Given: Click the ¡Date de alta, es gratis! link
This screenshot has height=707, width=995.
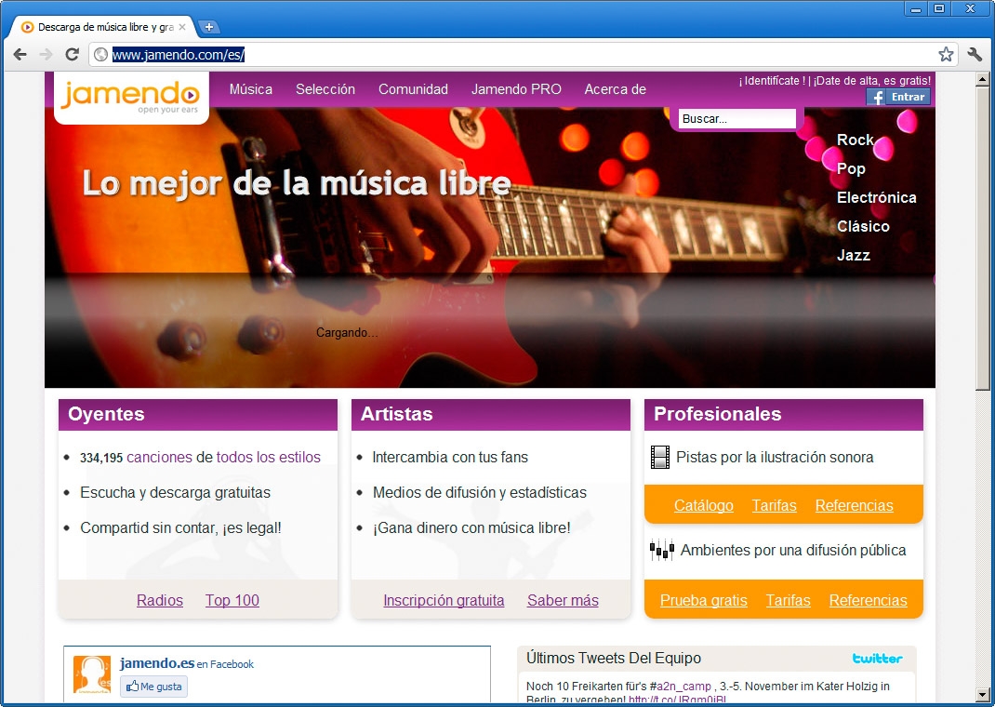Looking at the screenshot, I should pos(872,81).
